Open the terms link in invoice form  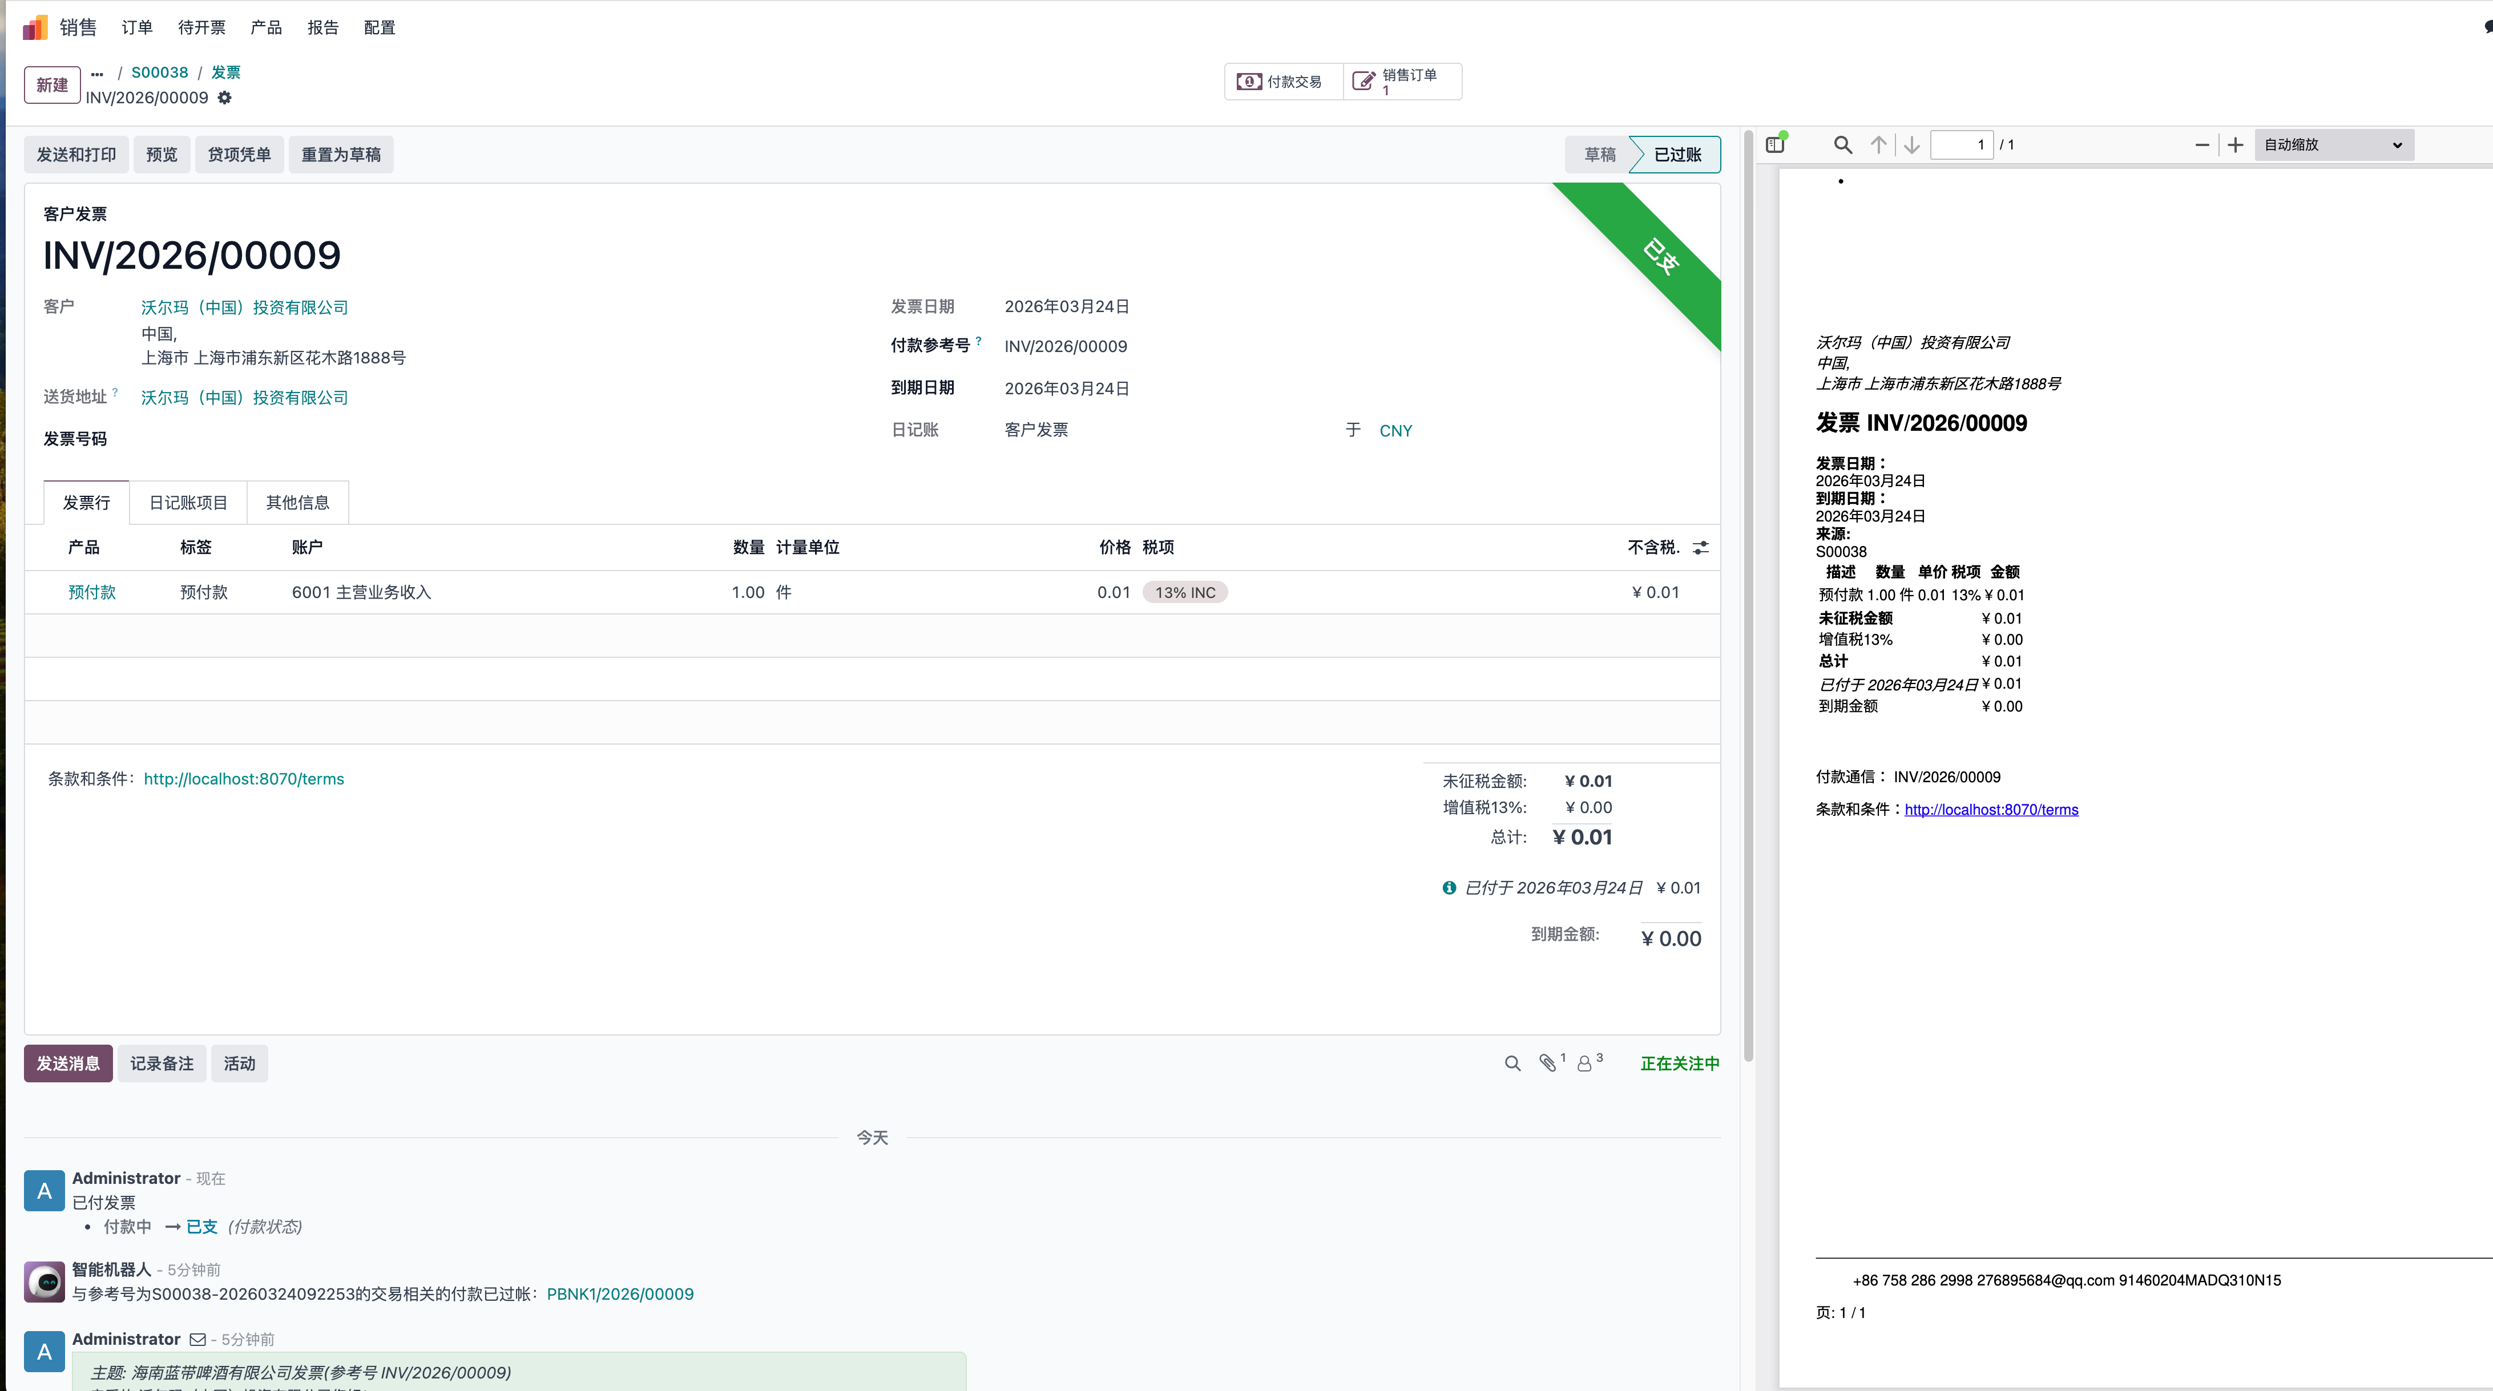point(244,779)
